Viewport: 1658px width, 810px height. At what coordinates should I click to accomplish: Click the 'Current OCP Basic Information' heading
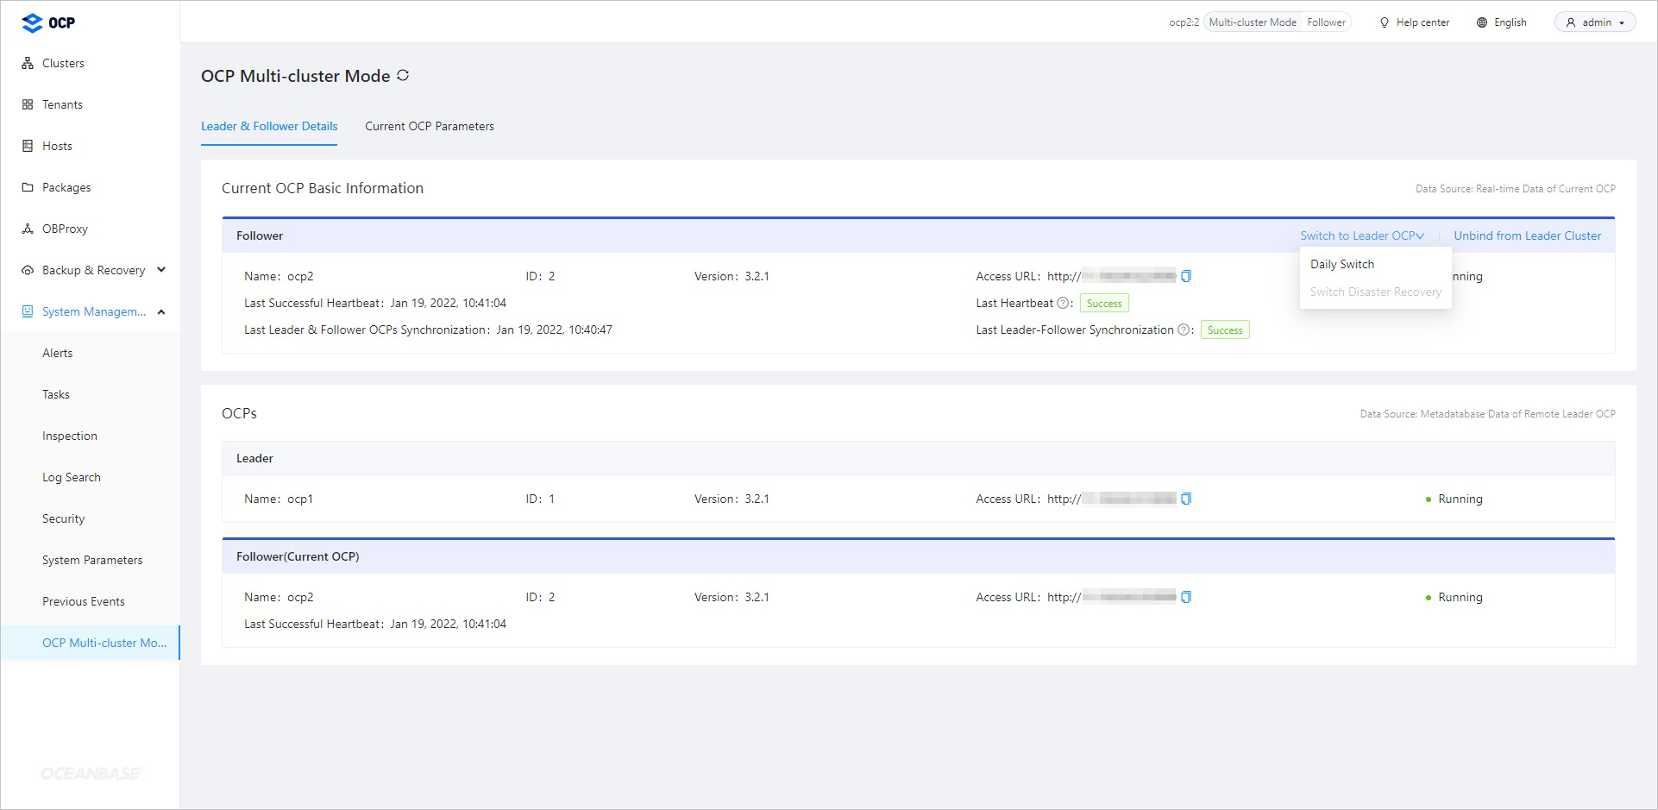pyautogui.click(x=323, y=188)
